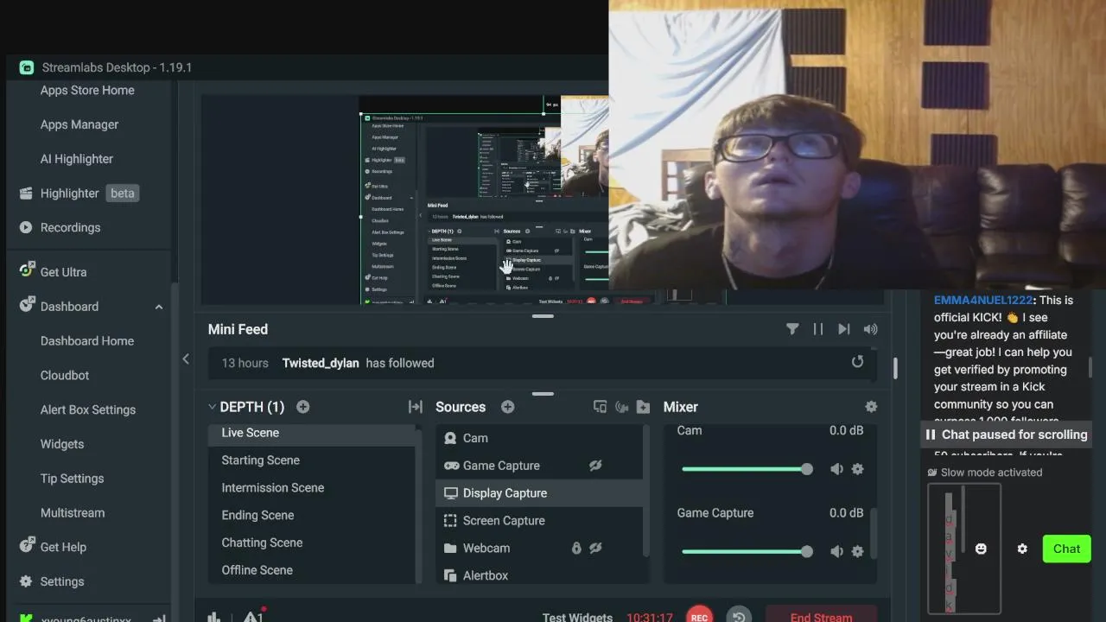This screenshot has height=622, width=1106.
Task: Select the Ending Scene
Action: 313,516
